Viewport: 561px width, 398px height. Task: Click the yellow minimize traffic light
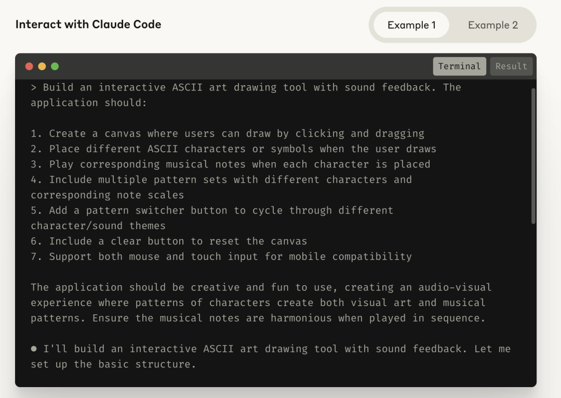point(42,66)
